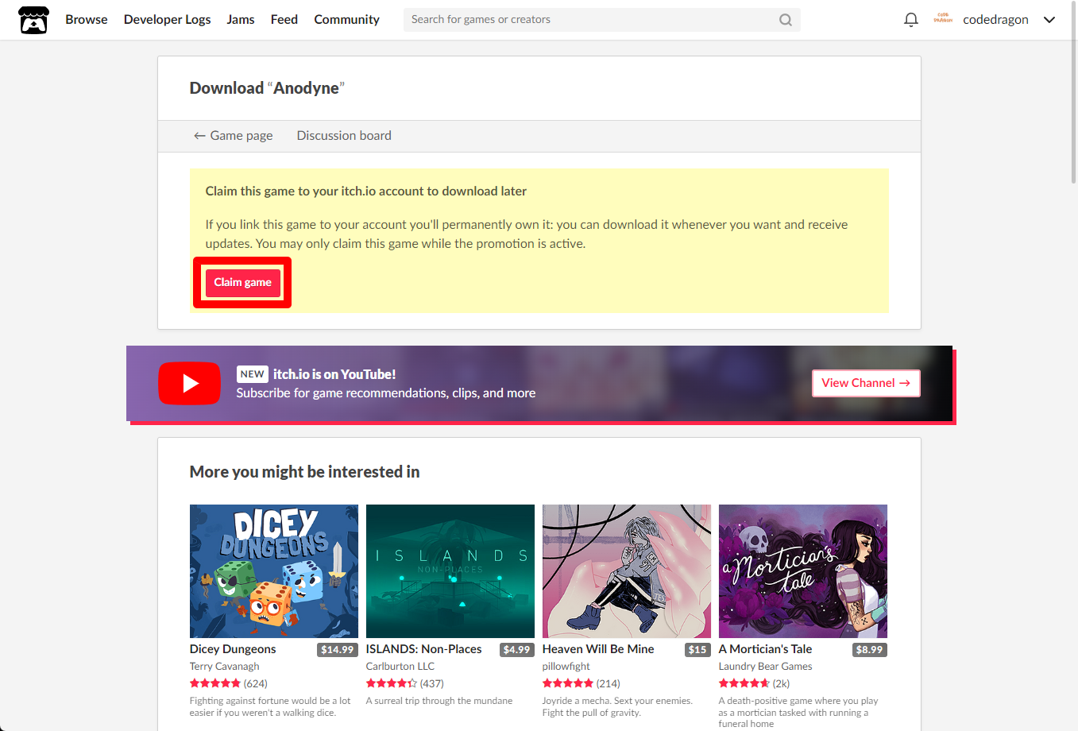Click 'More you might be interested in' heading
The image size is (1078, 731).
(304, 472)
